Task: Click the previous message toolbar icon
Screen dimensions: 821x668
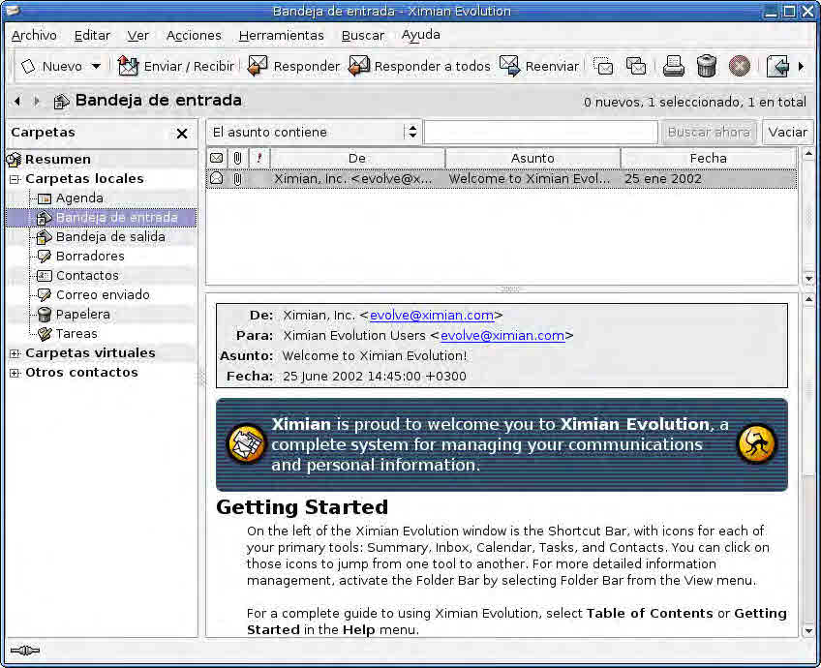Action: pyautogui.click(x=777, y=67)
